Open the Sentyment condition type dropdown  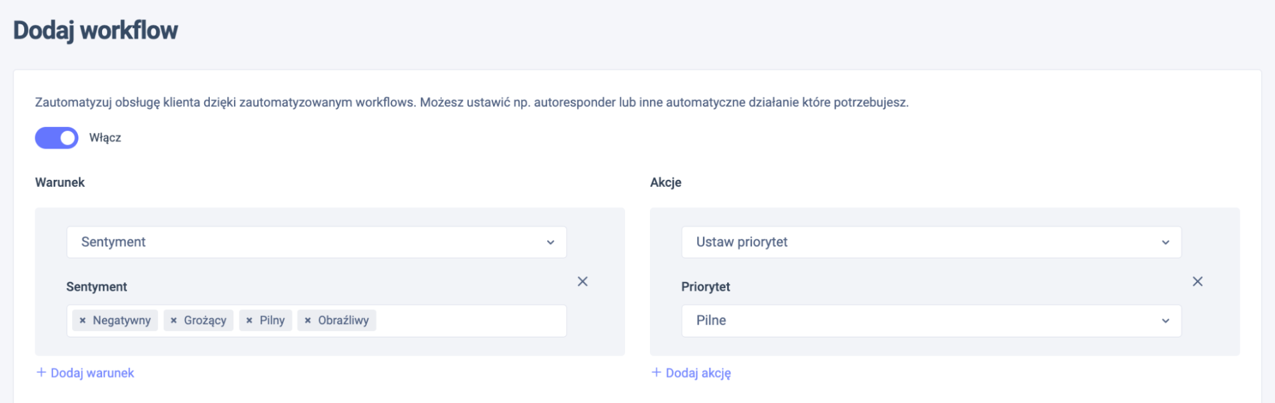tap(316, 242)
